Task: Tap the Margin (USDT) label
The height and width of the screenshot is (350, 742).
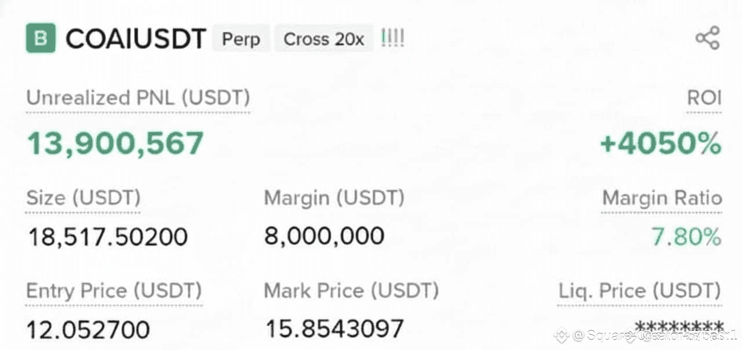Action: 334,198
